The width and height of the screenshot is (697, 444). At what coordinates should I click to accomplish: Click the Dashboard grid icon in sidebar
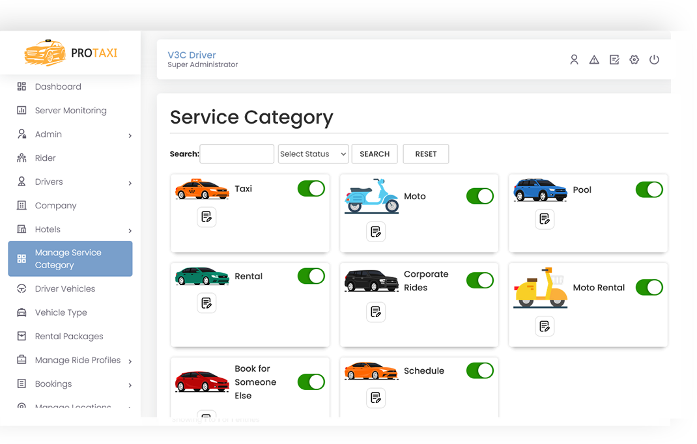pos(21,86)
